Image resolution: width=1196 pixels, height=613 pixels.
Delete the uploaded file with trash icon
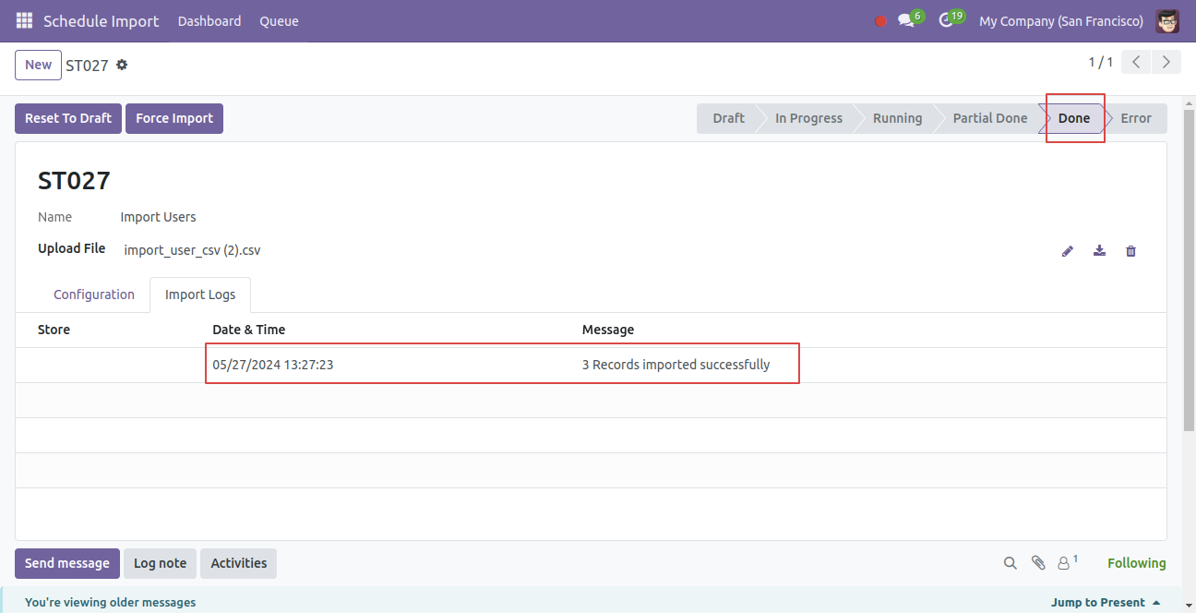click(1130, 250)
